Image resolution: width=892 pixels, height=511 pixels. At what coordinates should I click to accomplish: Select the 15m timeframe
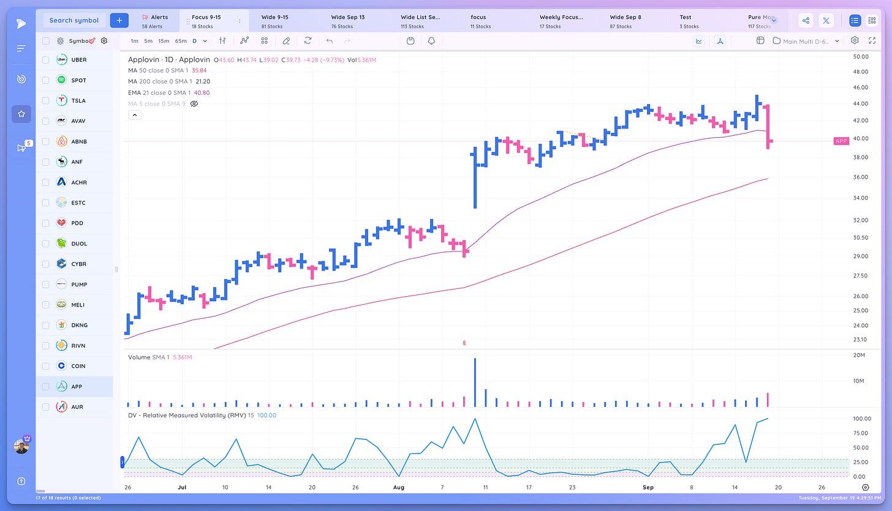point(164,41)
